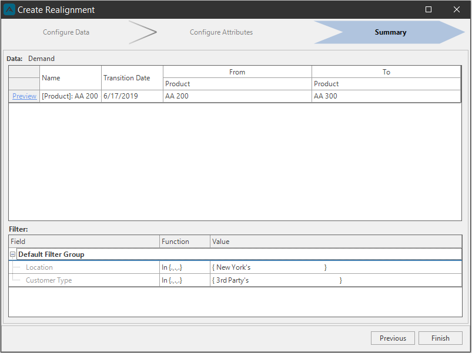Select the Location filter row

tap(235, 267)
